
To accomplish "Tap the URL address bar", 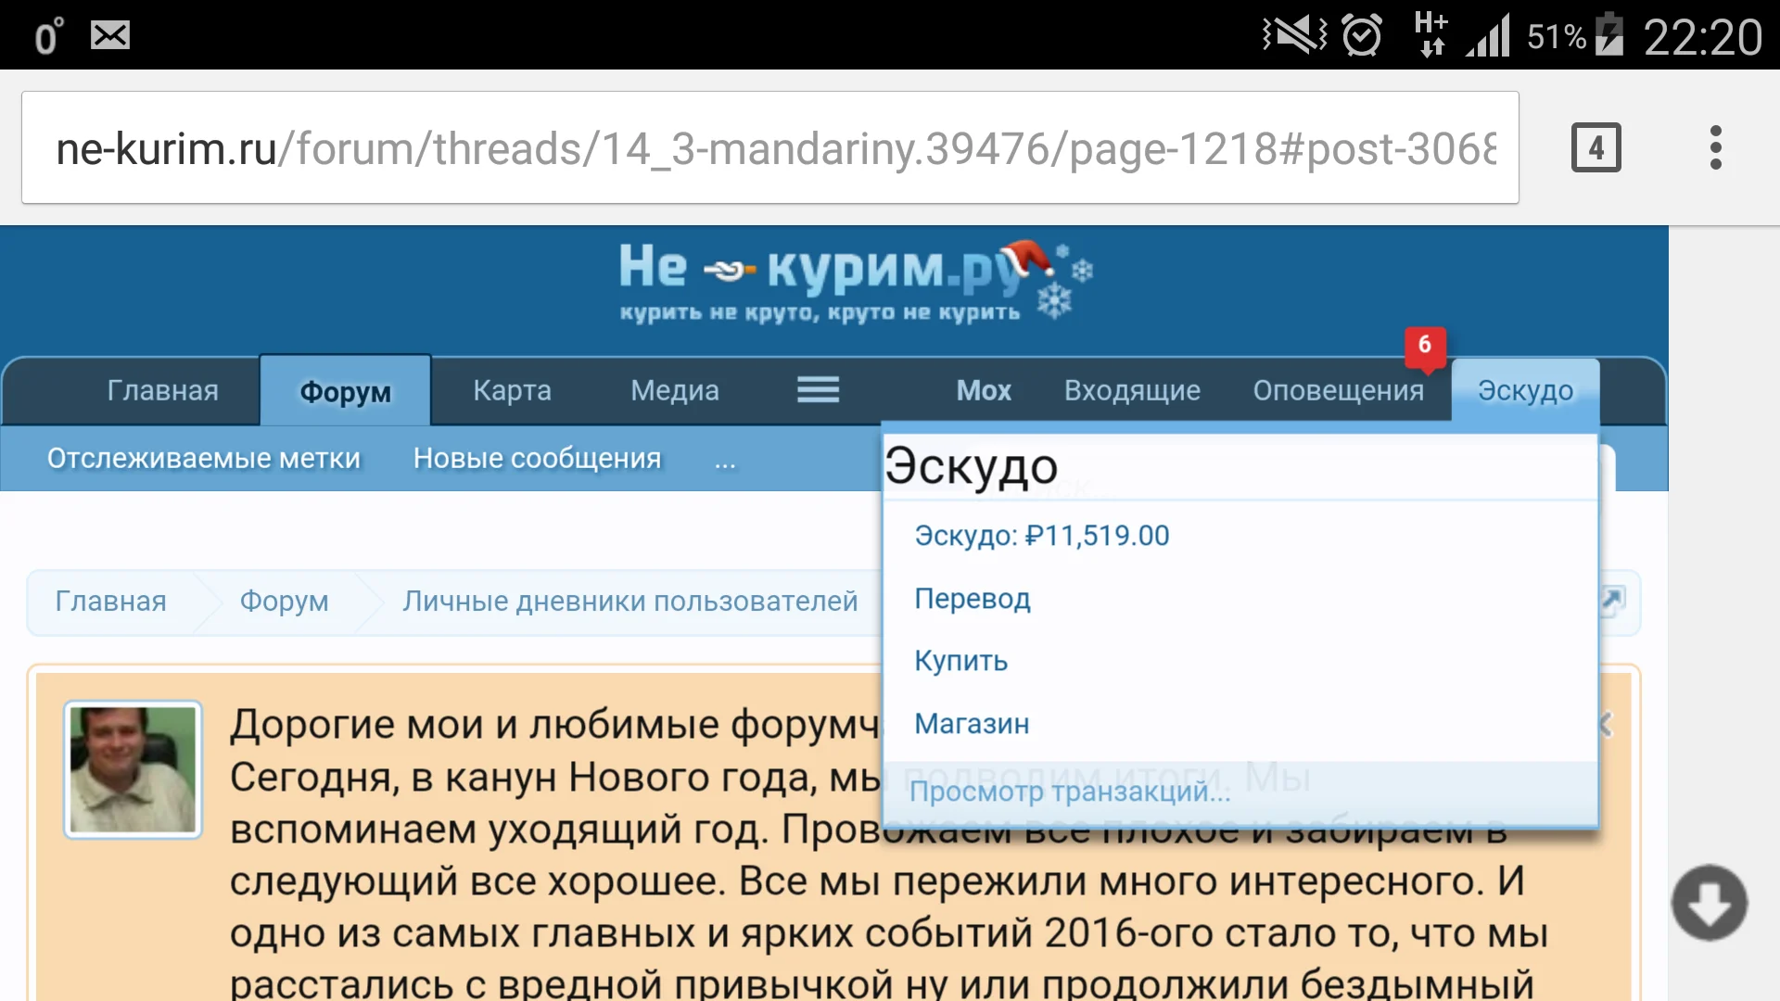I will (x=769, y=148).
